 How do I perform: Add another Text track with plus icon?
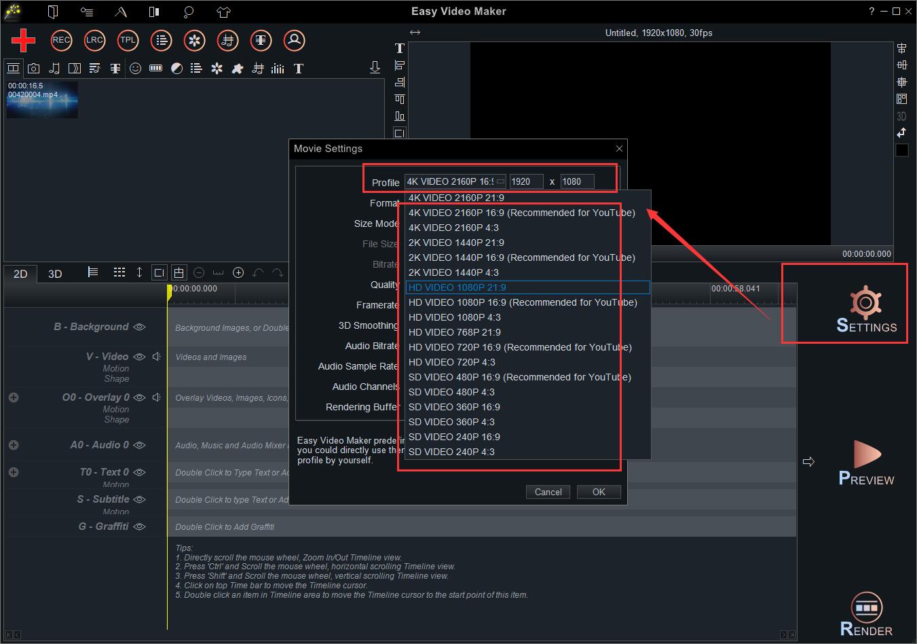(x=14, y=472)
